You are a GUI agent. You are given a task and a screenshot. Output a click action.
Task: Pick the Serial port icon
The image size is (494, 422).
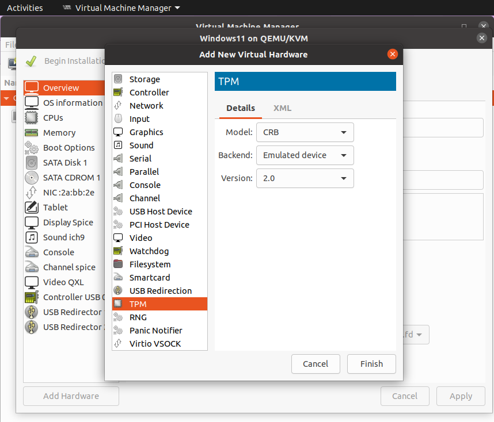(118, 158)
